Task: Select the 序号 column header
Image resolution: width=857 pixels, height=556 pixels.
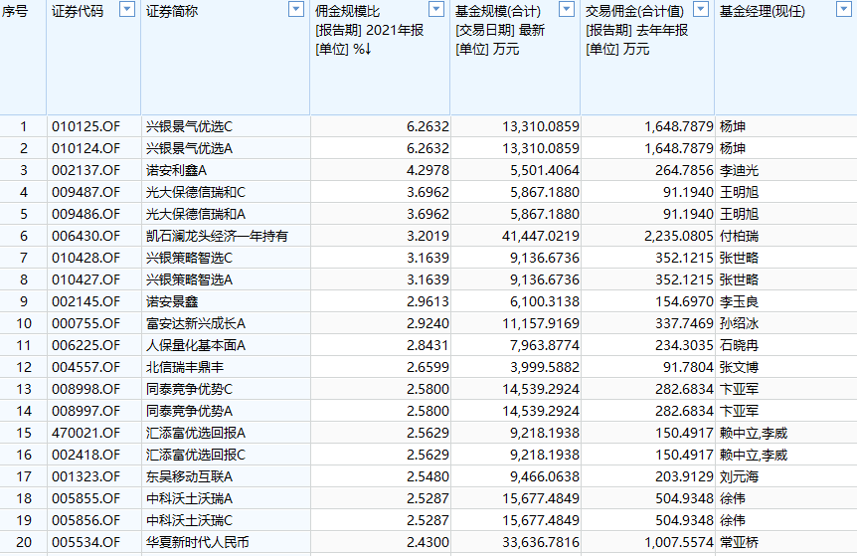Action: tap(15, 11)
